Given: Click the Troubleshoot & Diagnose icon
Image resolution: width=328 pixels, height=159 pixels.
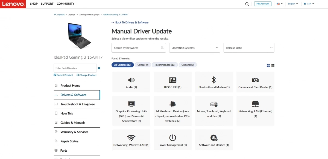Looking at the screenshot, I should [56, 104].
